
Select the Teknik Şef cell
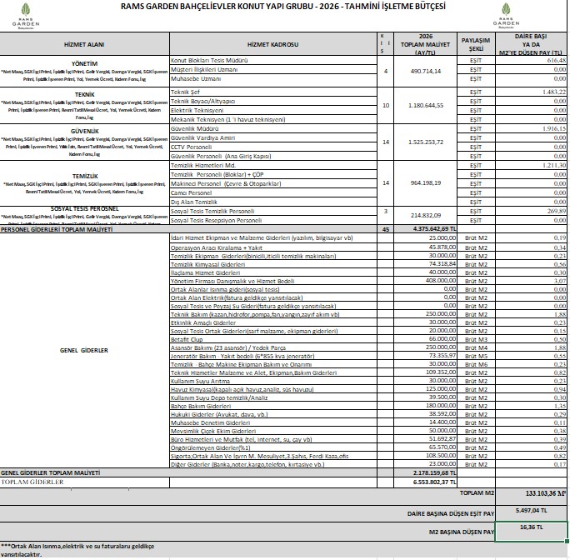273,92
